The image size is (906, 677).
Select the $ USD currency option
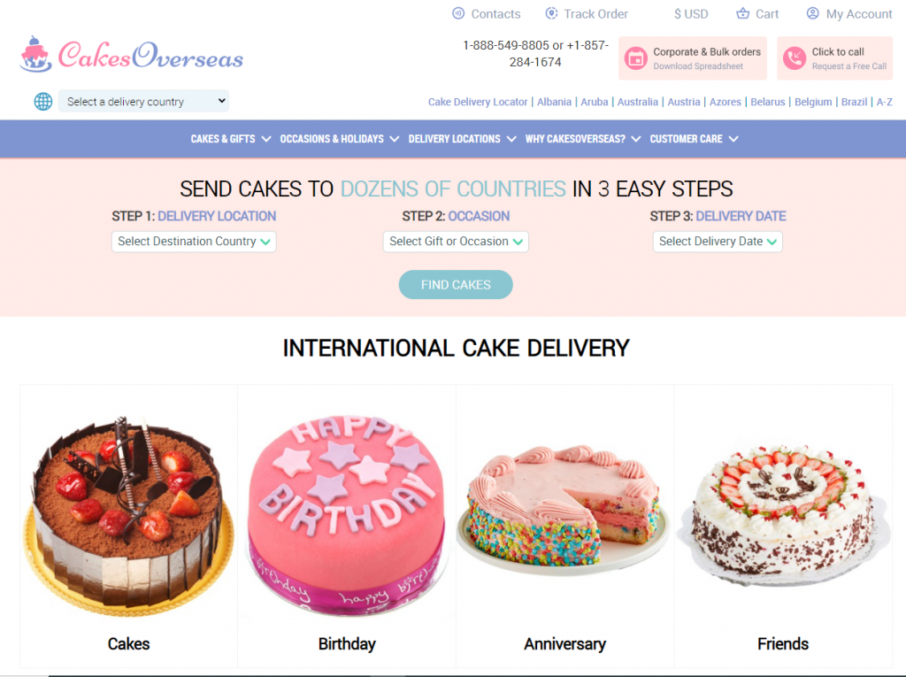691,14
